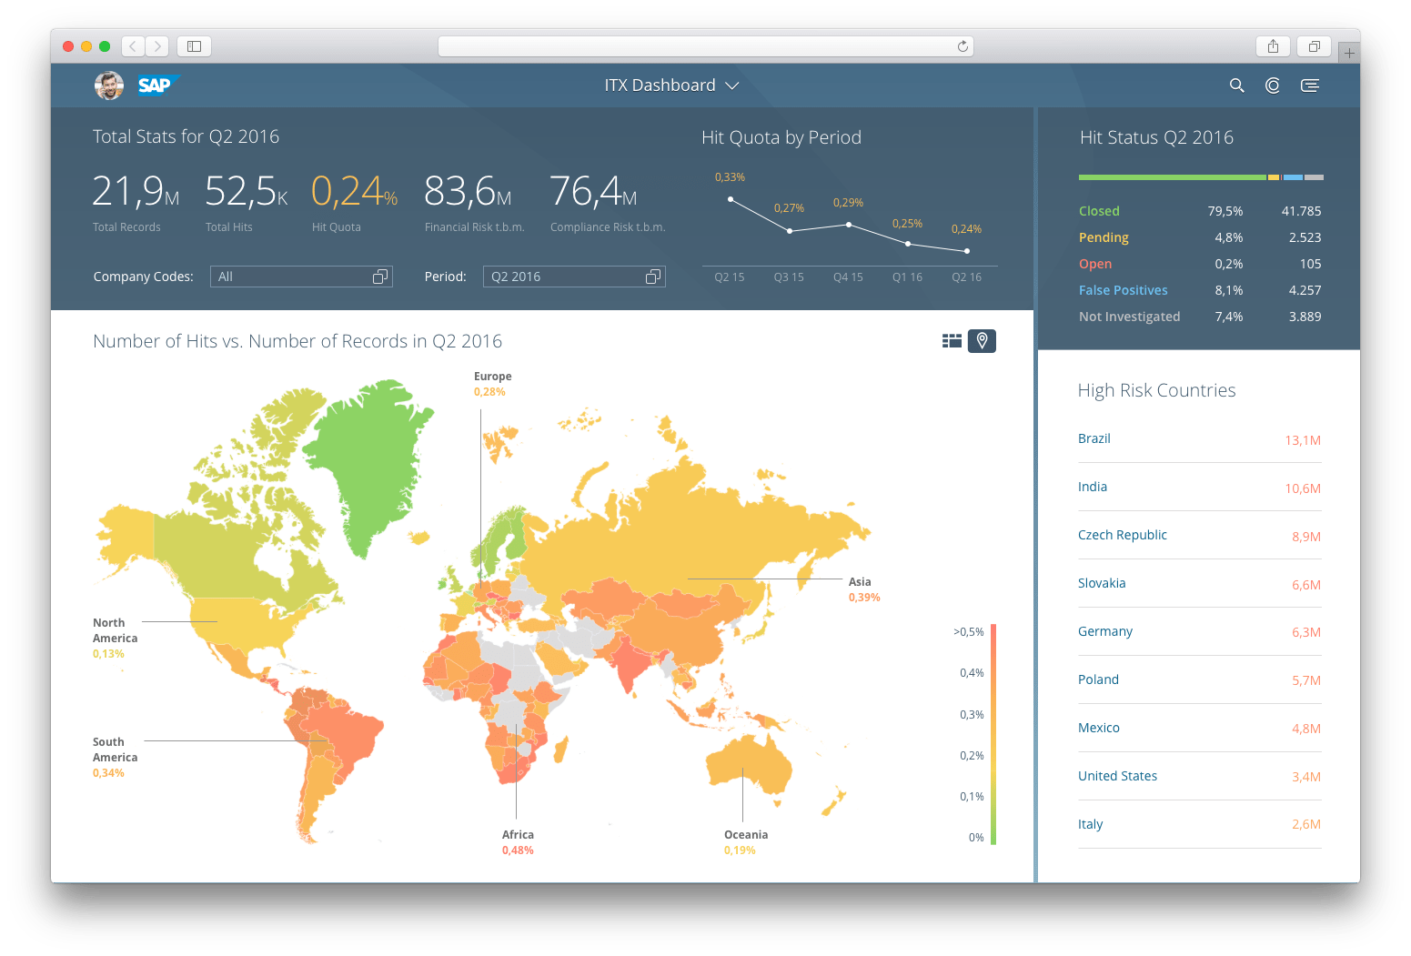Click the reload page icon
This screenshot has height=956, width=1411.
963,46
